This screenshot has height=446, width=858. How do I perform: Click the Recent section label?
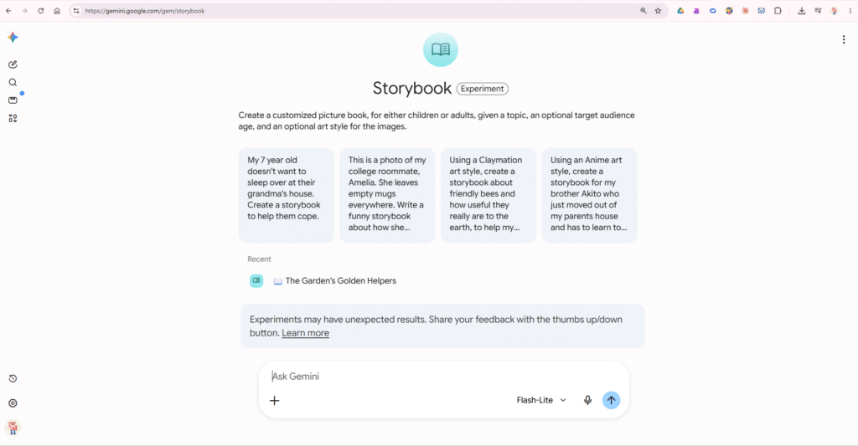coord(259,259)
